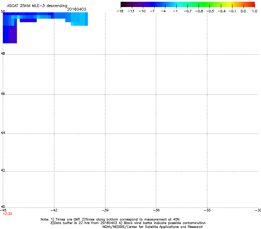Click the red time label 12:30
The height and width of the screenshot is (229, 261).
tap(7, 214)
